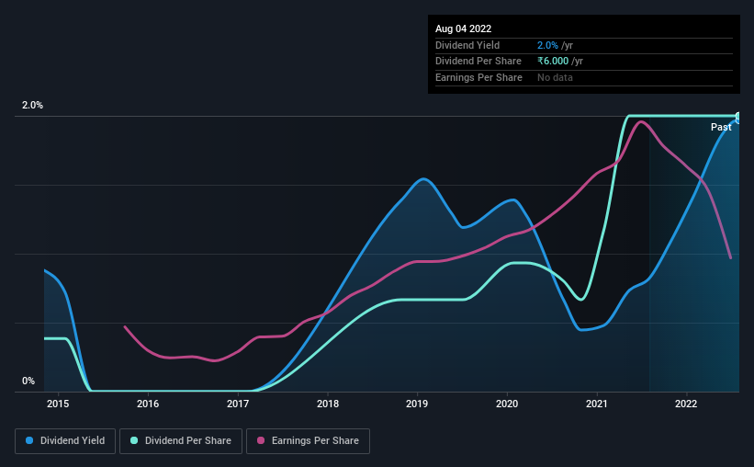Toggle the Dividend Yield legend button

pyautogui.click(x=65, y=441)
